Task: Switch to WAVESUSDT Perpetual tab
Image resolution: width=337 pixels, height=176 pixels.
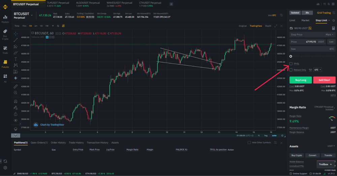Action: tap(119, 4)
